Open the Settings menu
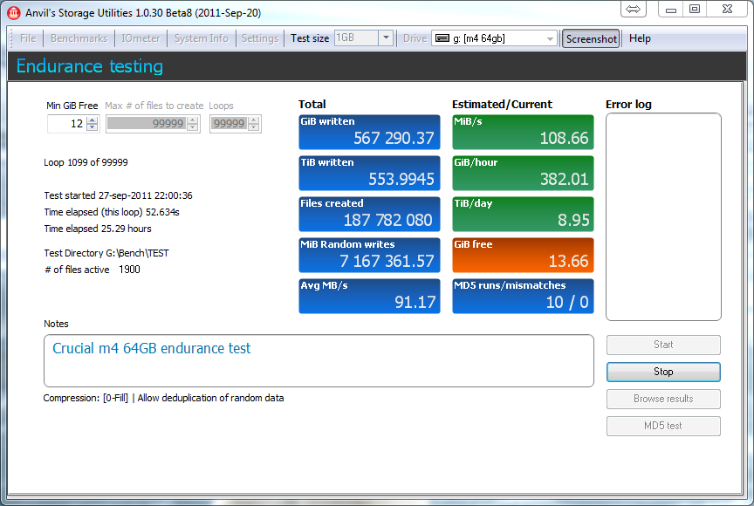This screenshot has width=754, height=506. pyautogui.click(x=260, y=38)
